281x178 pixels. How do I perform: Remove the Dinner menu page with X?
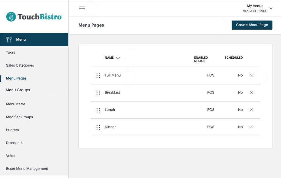coord(251,127)
